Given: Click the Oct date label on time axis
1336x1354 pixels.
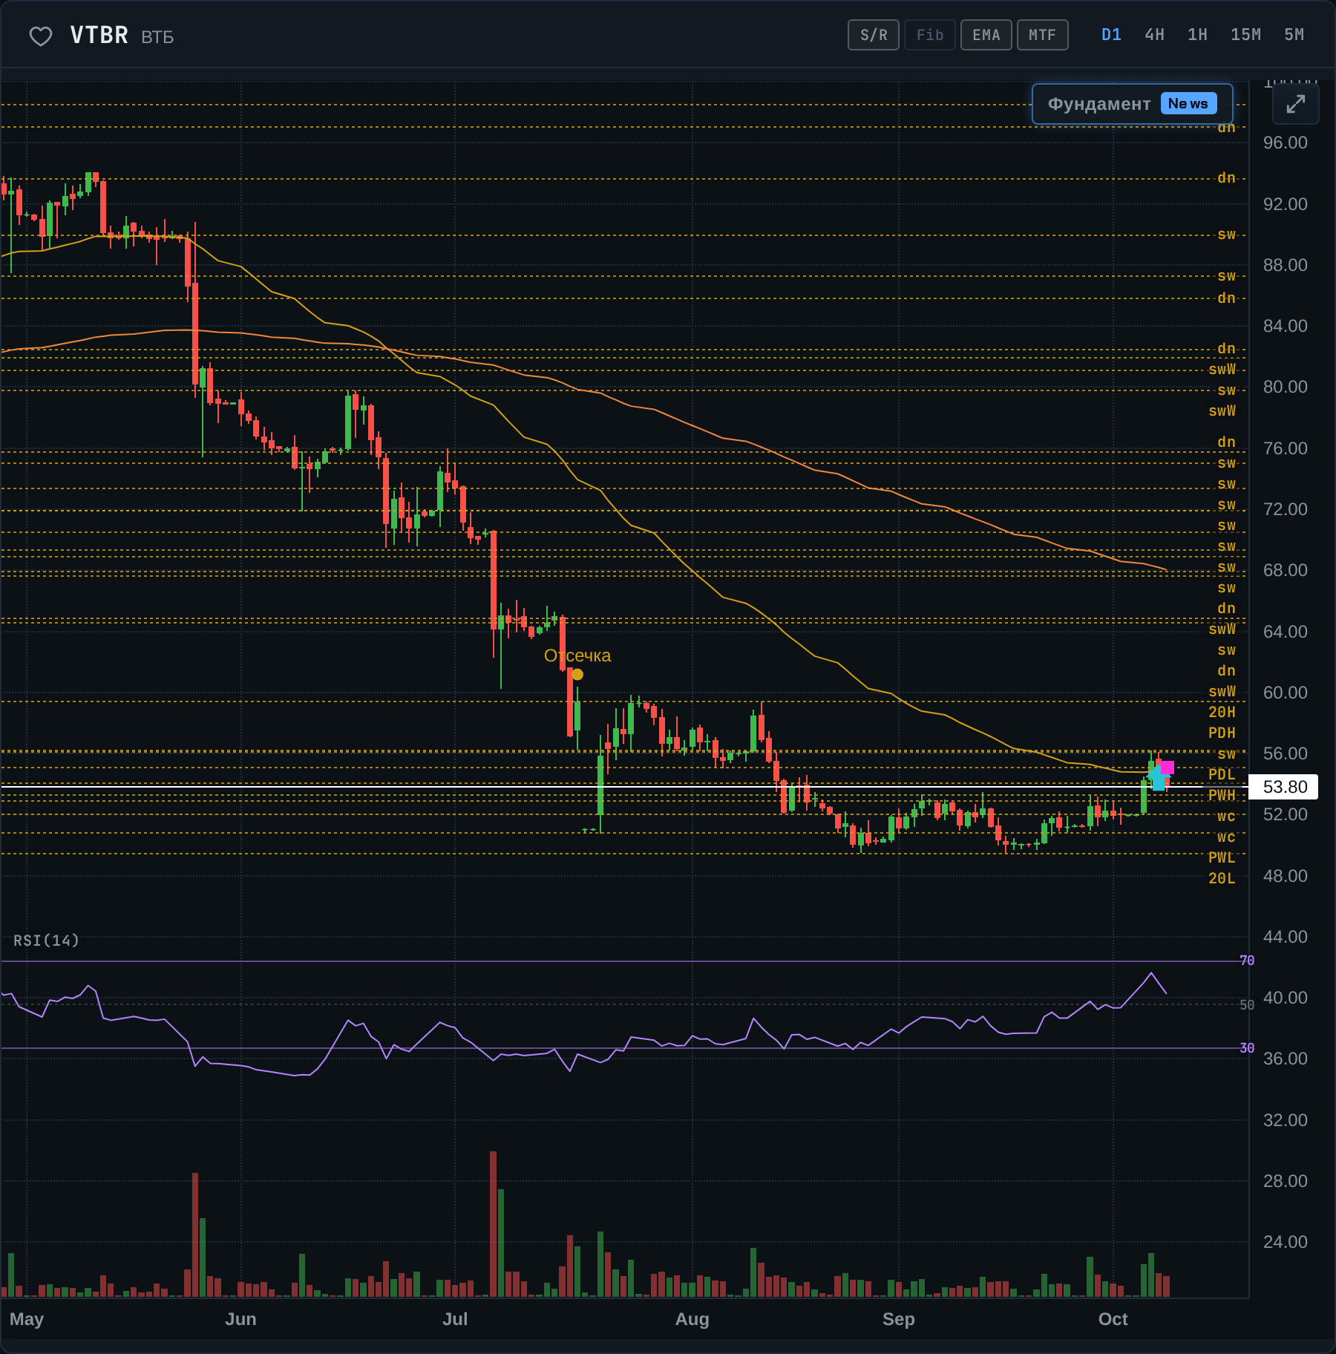Looking at the screenshot, I should click(x=1113, y=1319).
